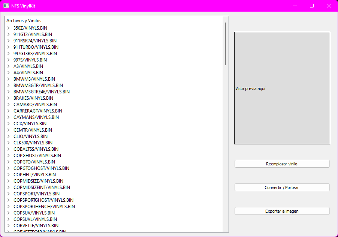Select the COPSUV/VINYLS.BIN row text
338x237 pixels.
click(34, 213)
